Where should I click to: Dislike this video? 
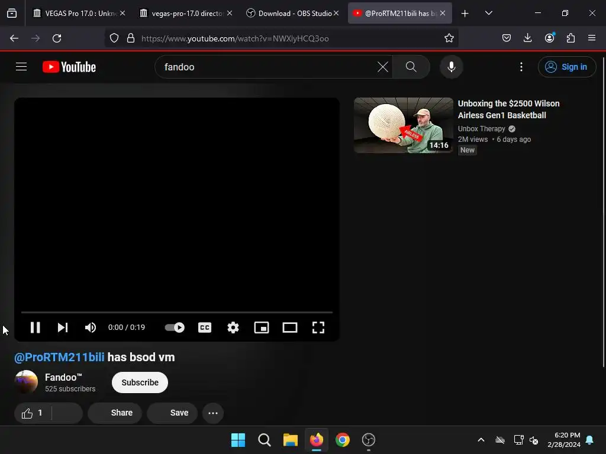[67, 413]
